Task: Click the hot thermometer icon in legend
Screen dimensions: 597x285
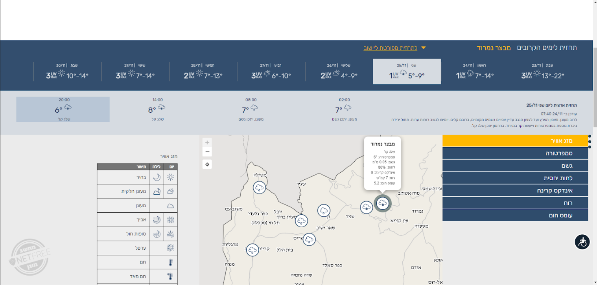Action: tap(170, 262)
